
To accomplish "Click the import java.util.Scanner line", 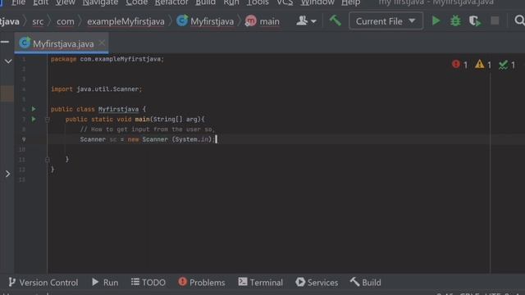I will tap(97, 89).
